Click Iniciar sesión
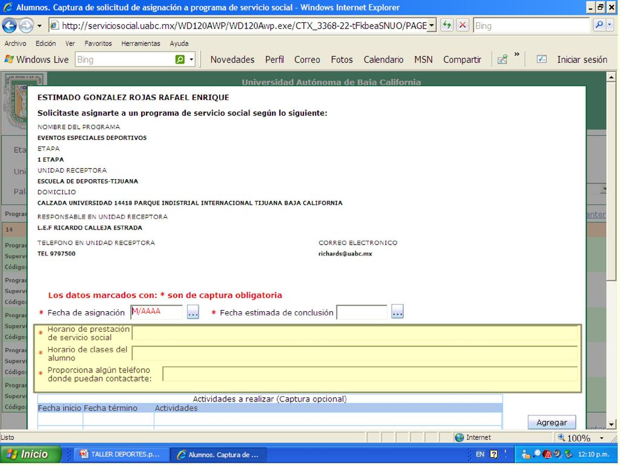This screenshot has width=620, height=465. 582,60
